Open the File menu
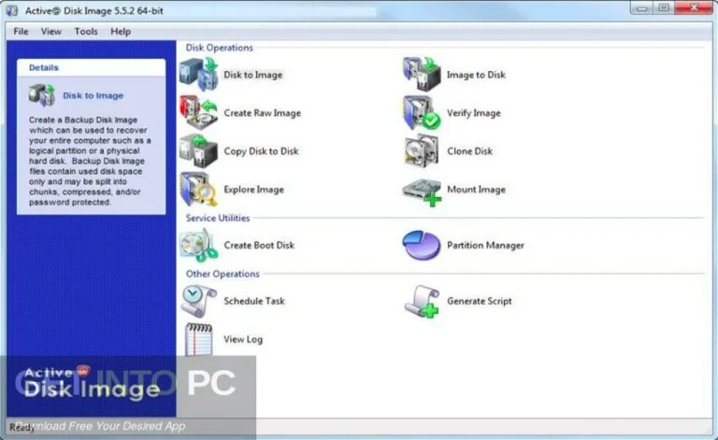The height and width of the screenshot is (440, 718). (x=21, y=32)
